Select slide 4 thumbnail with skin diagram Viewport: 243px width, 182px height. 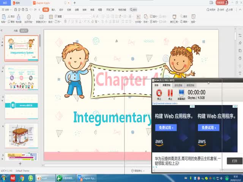21,136
